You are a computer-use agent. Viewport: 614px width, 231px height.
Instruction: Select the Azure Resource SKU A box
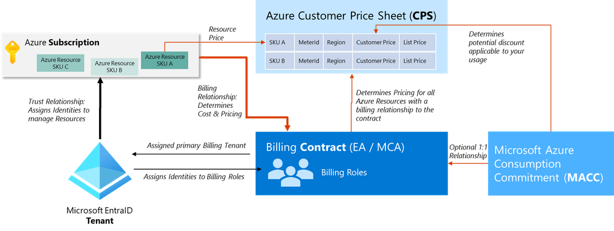tap(165, 59)
